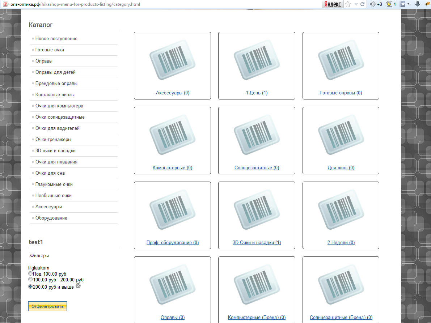Select the 100,00 руб - 200,00 руб radio

point(30,279)
